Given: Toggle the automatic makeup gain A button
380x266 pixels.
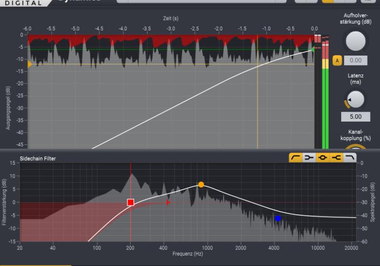Looking at the screenshot, I should (337, 60).
